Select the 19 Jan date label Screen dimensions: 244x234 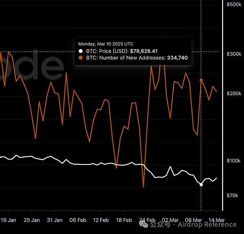tap(9, 220)
